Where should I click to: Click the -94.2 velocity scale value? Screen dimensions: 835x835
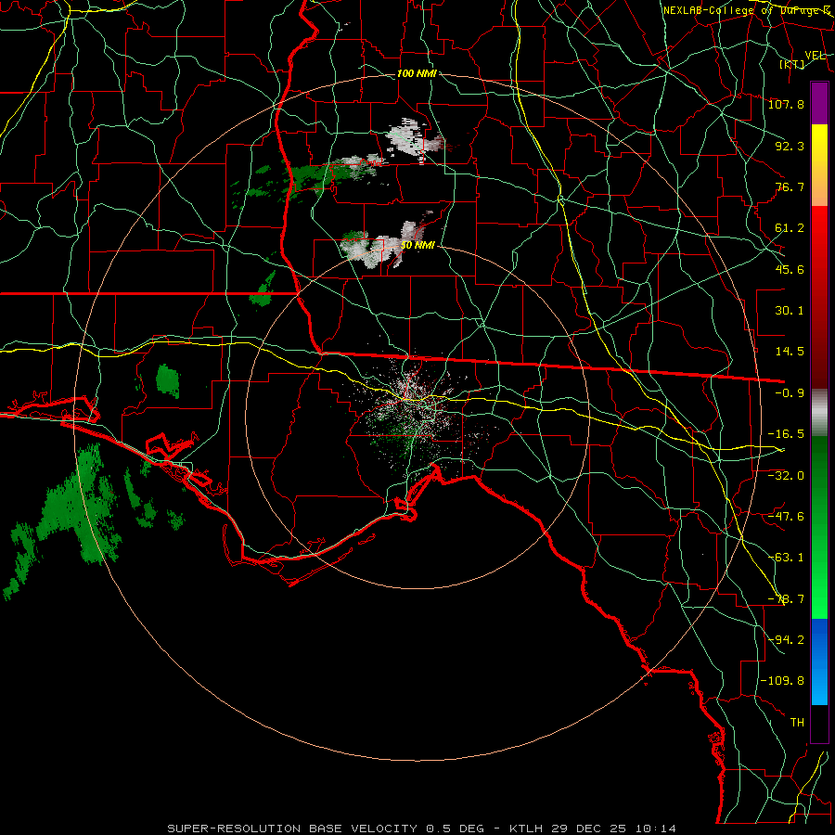786,640
